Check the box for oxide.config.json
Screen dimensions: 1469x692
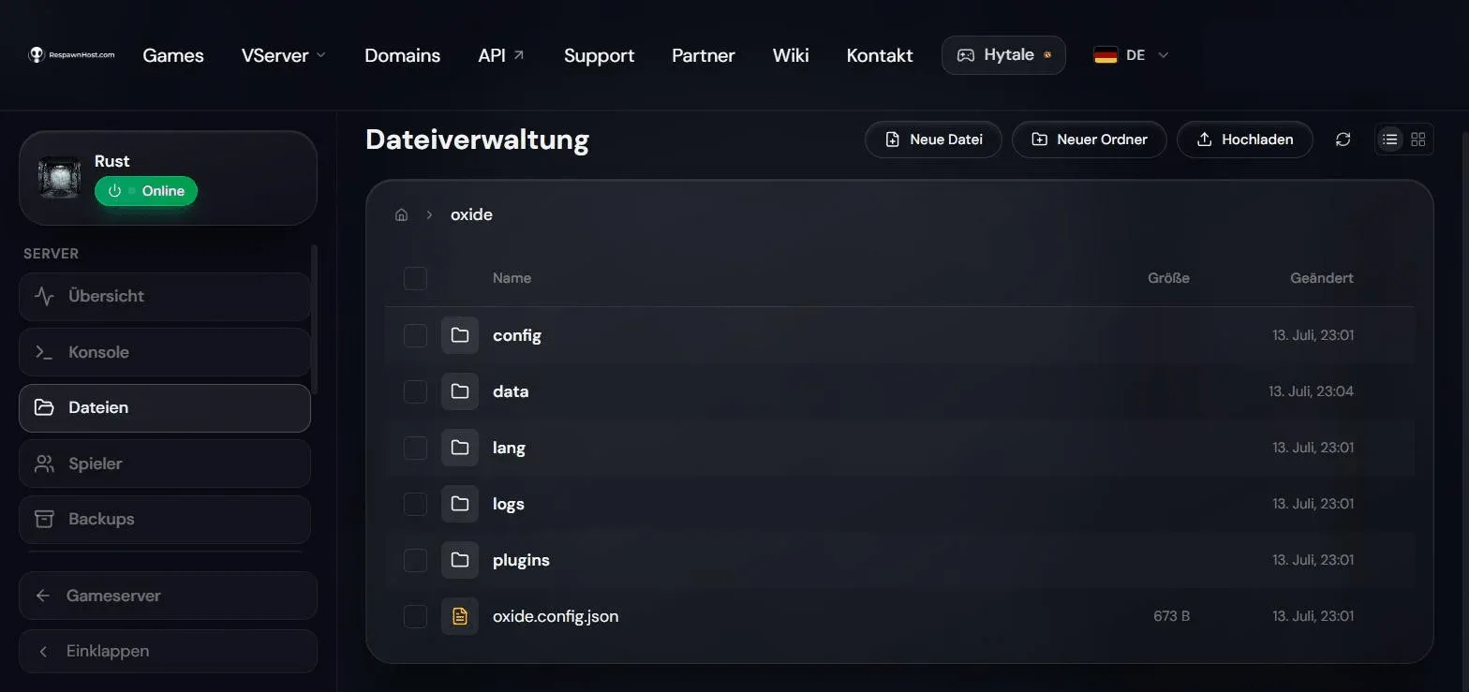coord(415,616)
